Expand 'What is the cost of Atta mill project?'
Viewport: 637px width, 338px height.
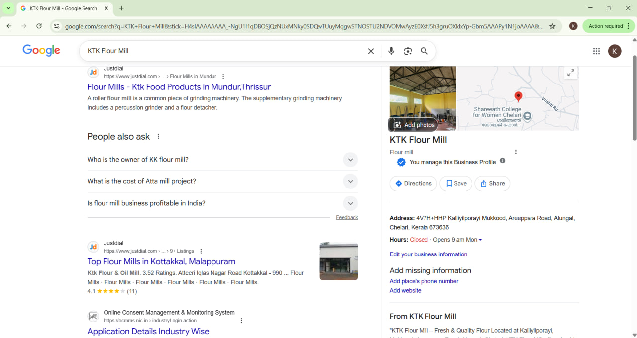[x=350, y=181]
